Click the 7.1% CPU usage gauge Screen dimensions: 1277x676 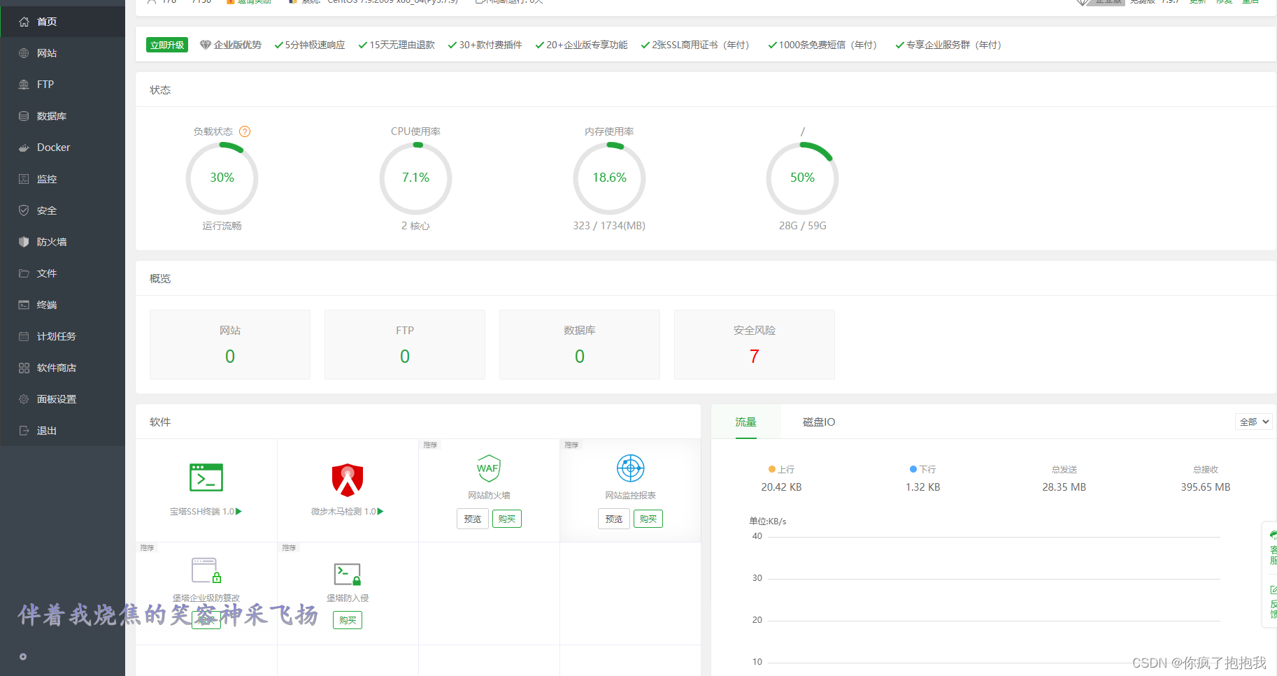415,178
